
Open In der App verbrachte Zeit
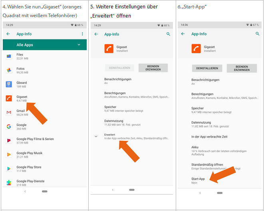pos(220,137)
